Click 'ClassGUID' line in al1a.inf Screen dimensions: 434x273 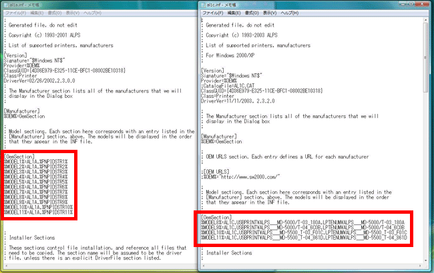point(65,71)
